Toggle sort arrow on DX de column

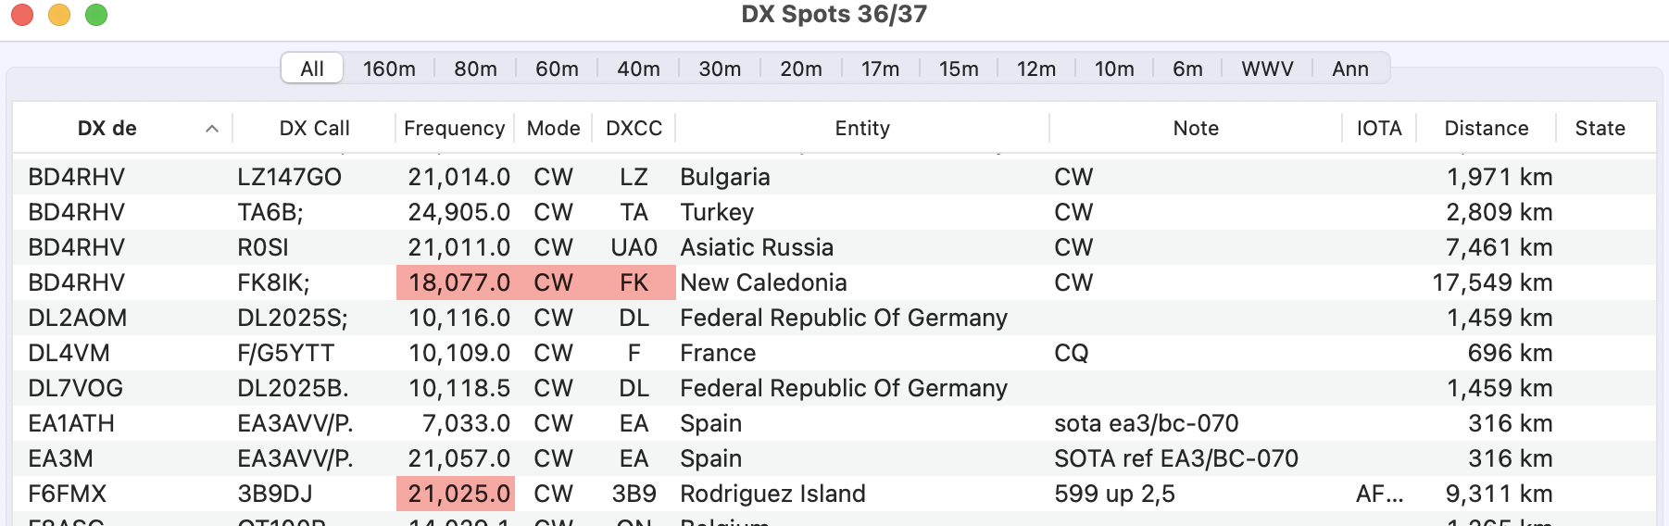coord(212,129)
